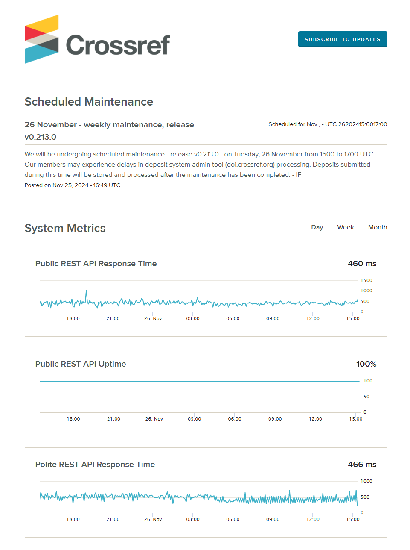Screen dimensions: 410x550
Task: Click the Posted on Nov 25, 2024 timestamp
Action: pos(73,185)
